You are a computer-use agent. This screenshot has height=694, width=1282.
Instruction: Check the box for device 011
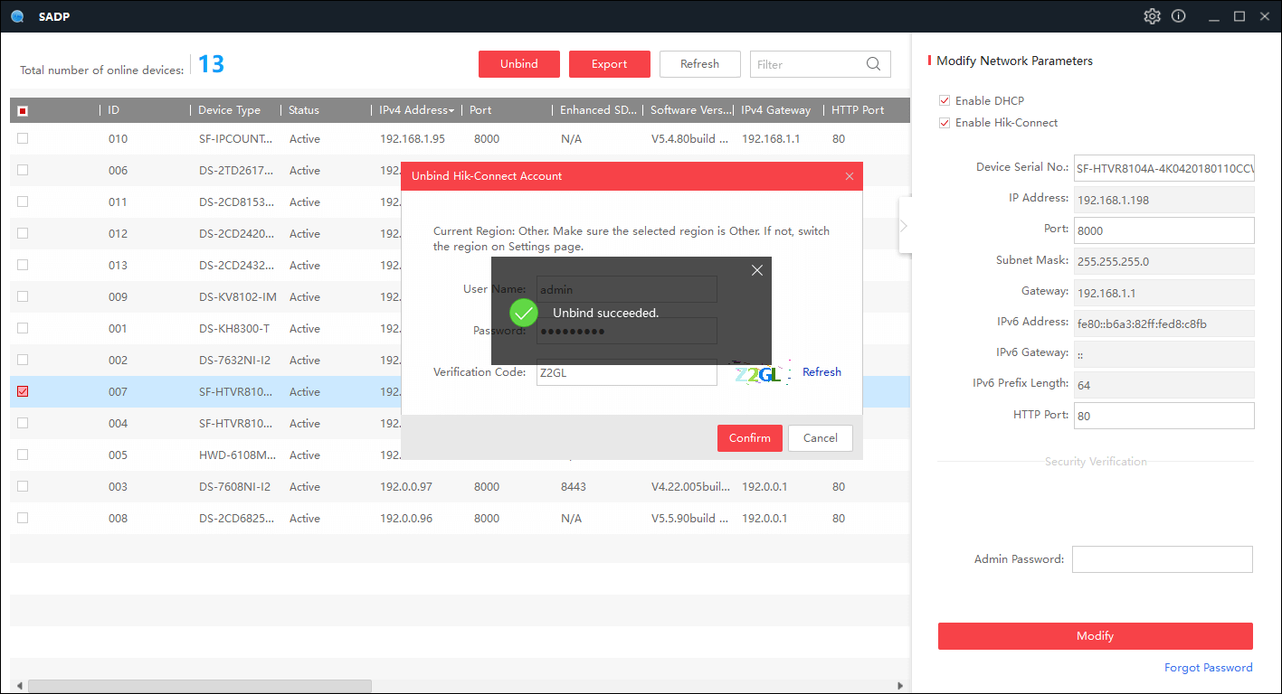click(x=23, y=202)
